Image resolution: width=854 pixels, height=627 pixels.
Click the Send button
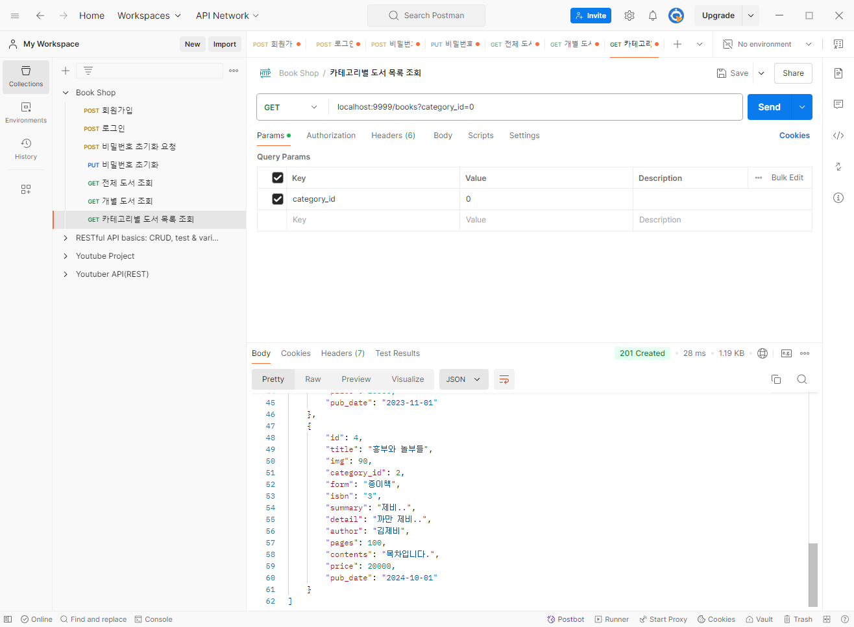[x=770, y=107]
